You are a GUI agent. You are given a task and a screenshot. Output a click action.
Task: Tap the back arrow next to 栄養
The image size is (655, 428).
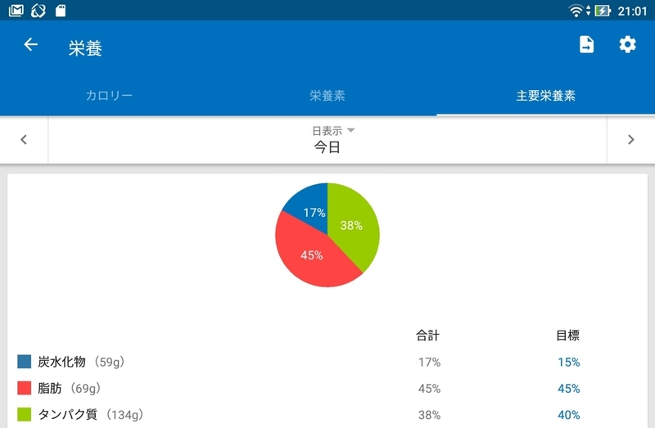tap(30, 44)
